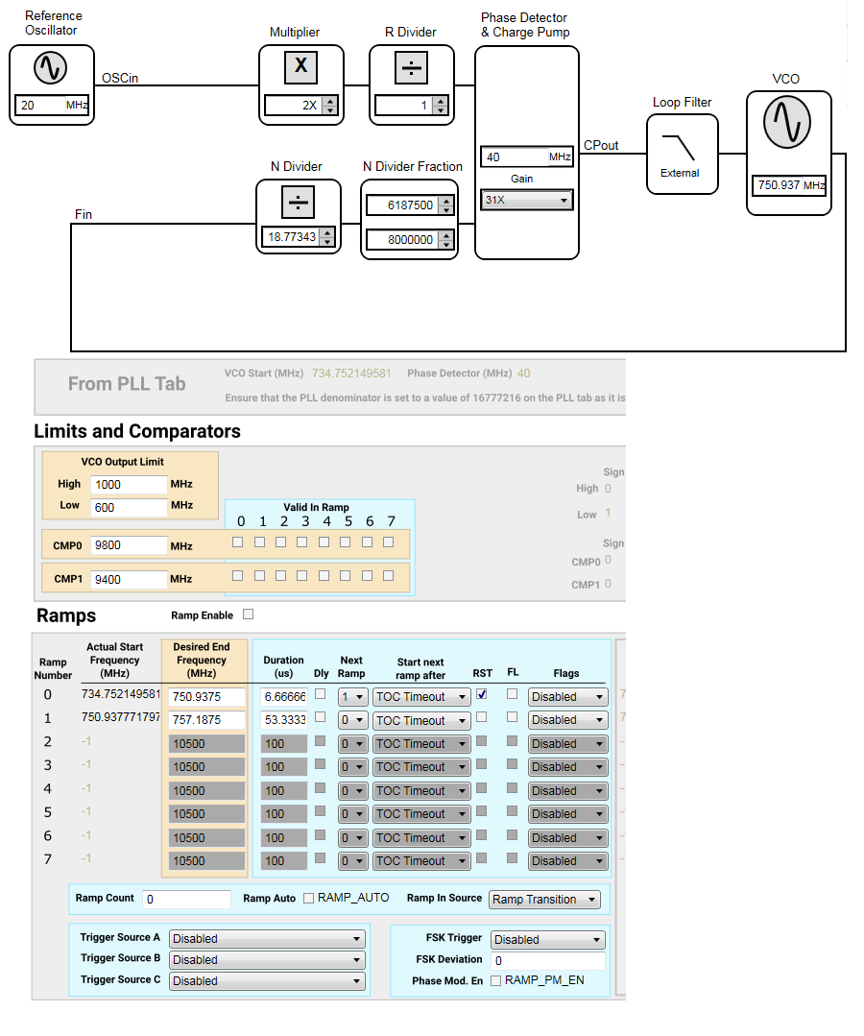Click the VCO sine wave icon

point(786,122)
